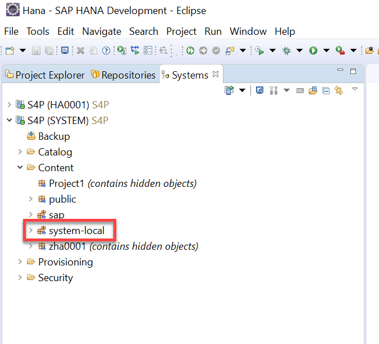379x344 pixels.
Task: Click the New wizard icon in main toolbar
Action: (10, 51)
